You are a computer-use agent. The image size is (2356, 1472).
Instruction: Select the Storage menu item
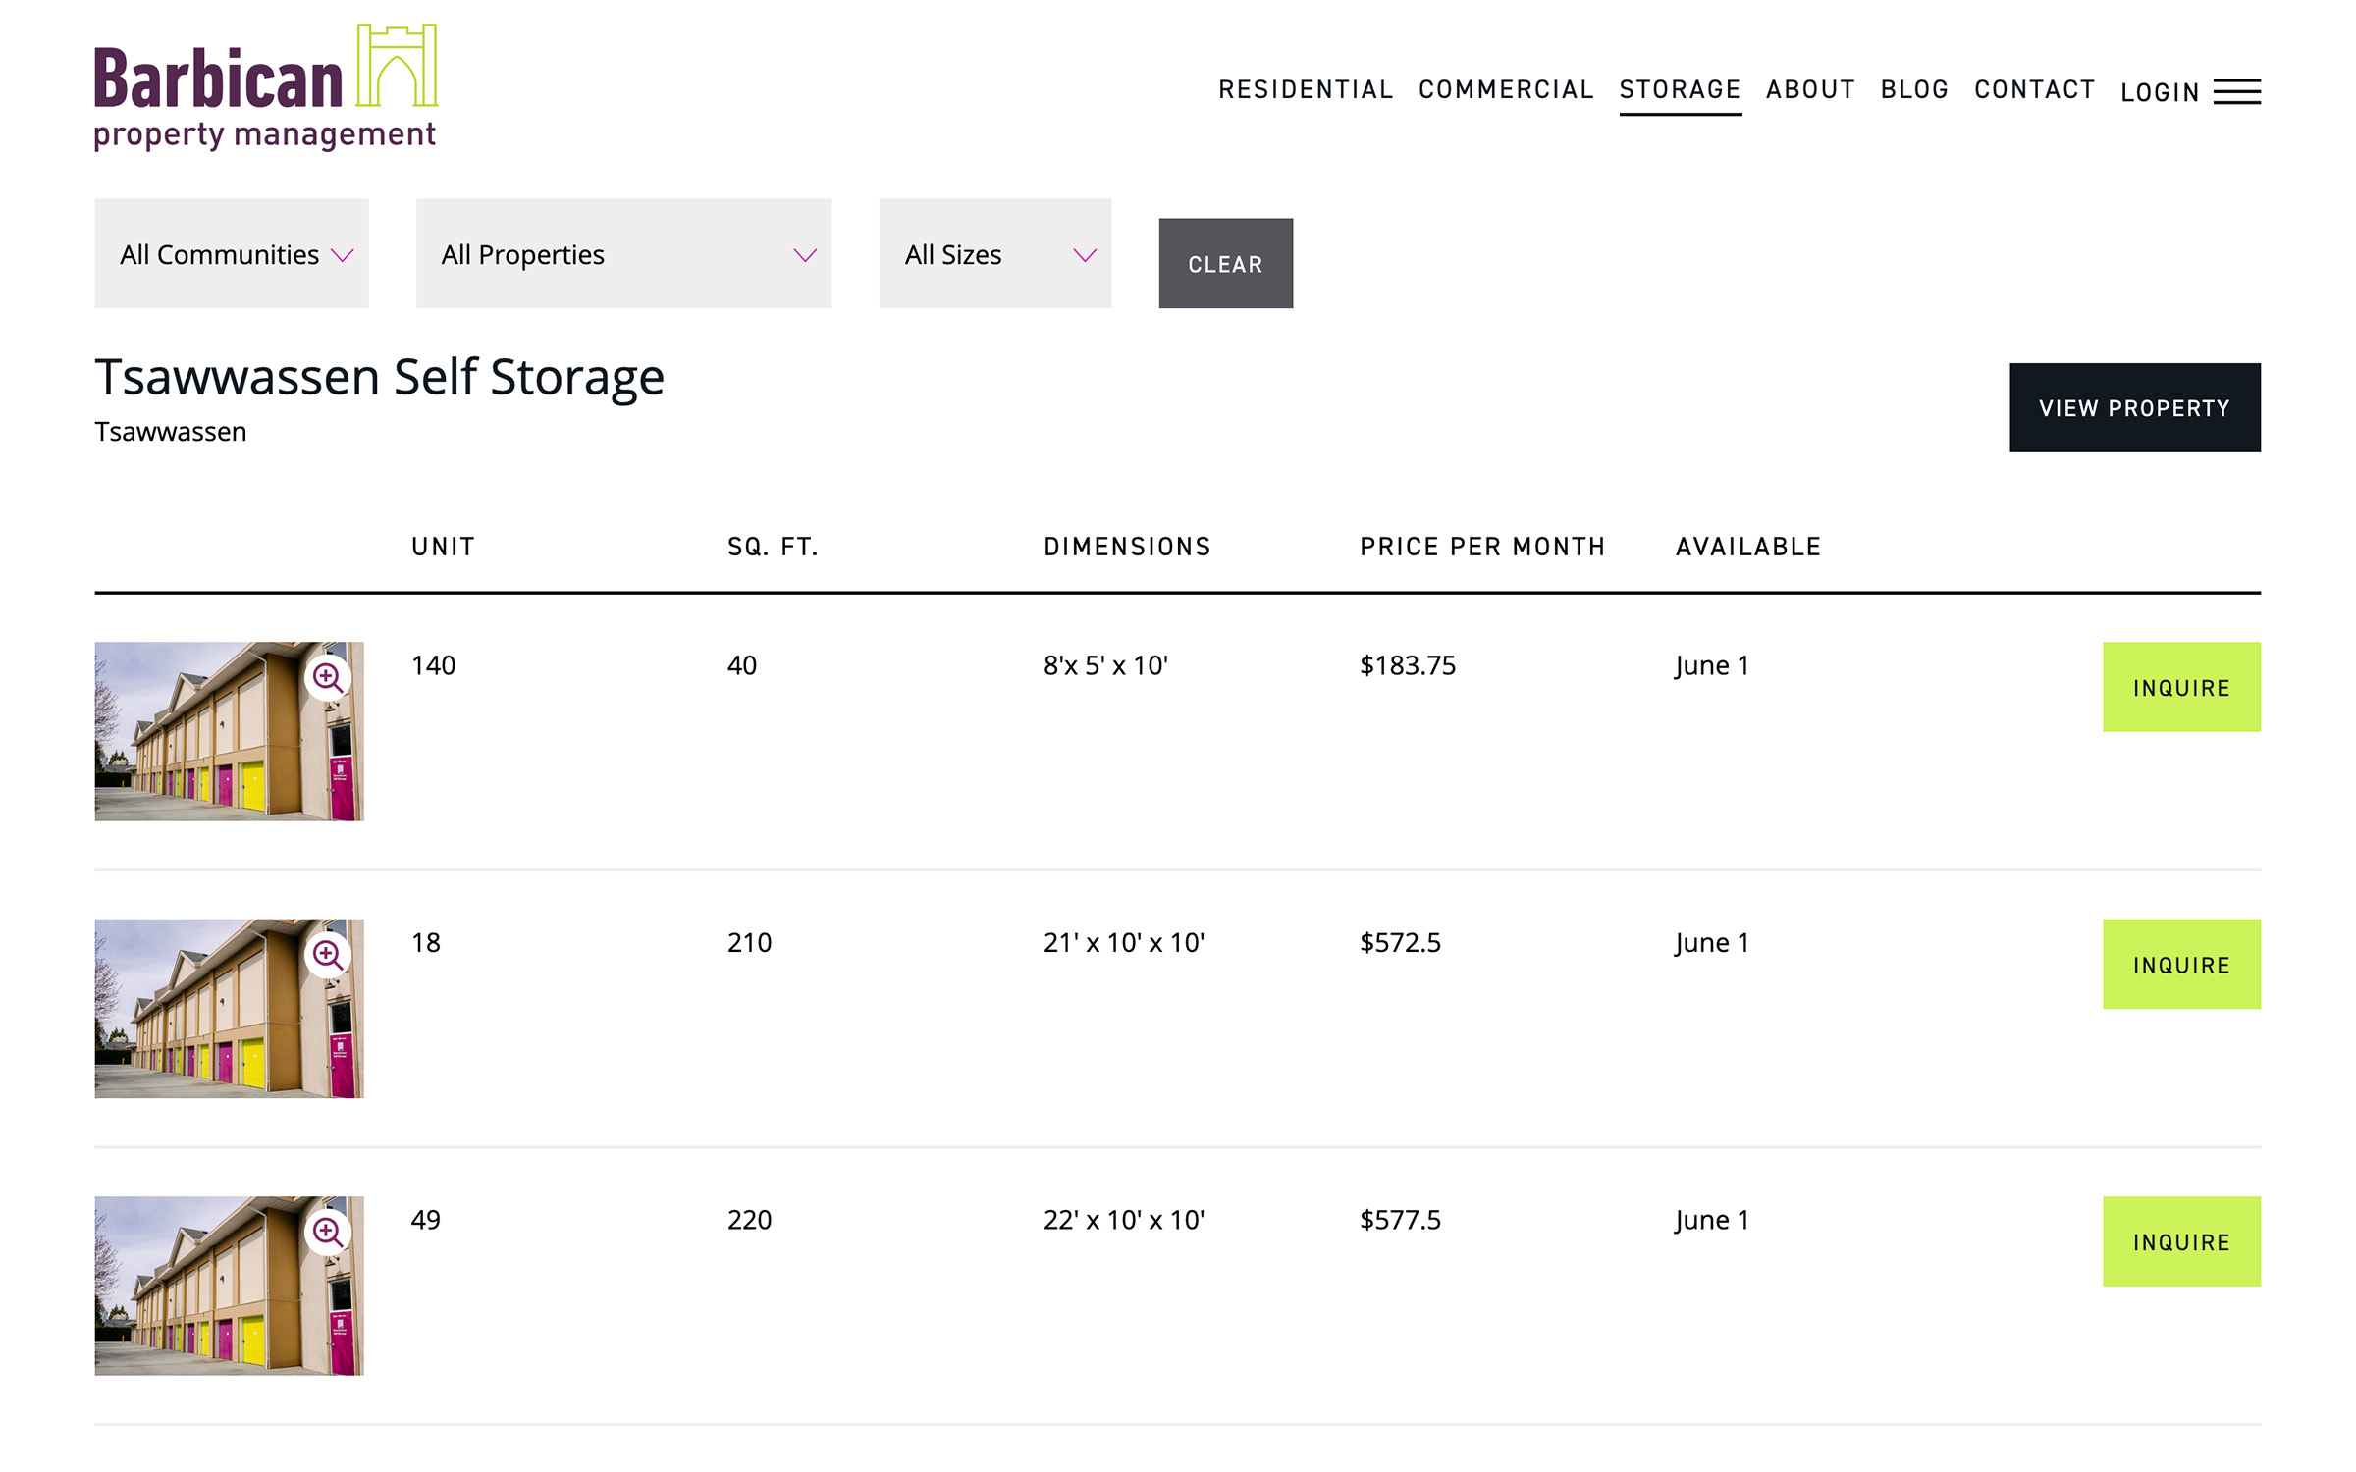click(1680, 89)
